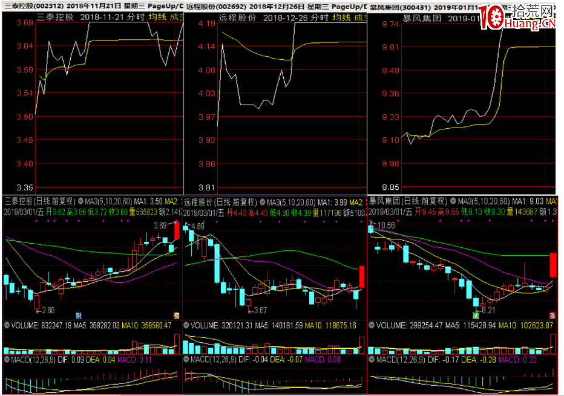This screenshot has height=396, width=564.
Task: Click MA1: 3.50 value in 三泰控股 header
Action: tap(148, 201)
